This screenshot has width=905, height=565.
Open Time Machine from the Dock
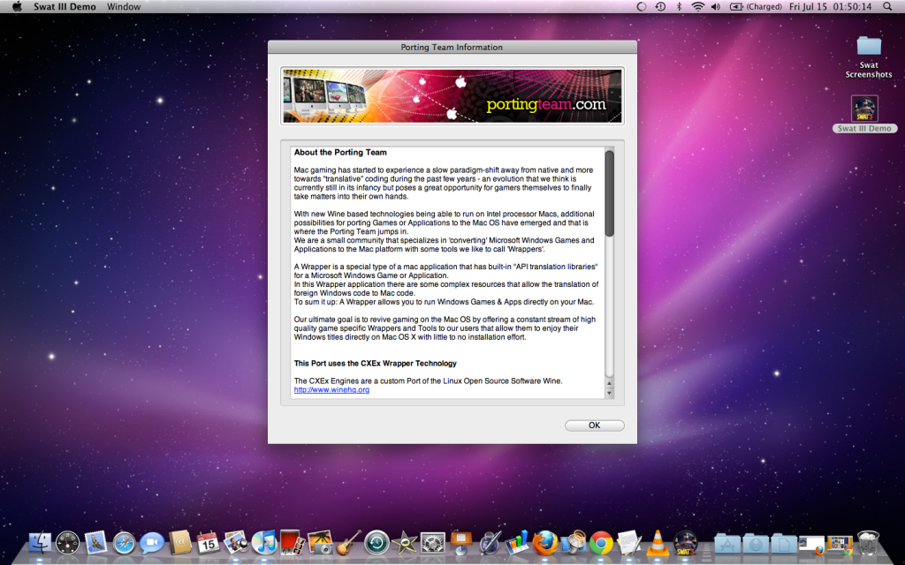[x=376, y=543]
